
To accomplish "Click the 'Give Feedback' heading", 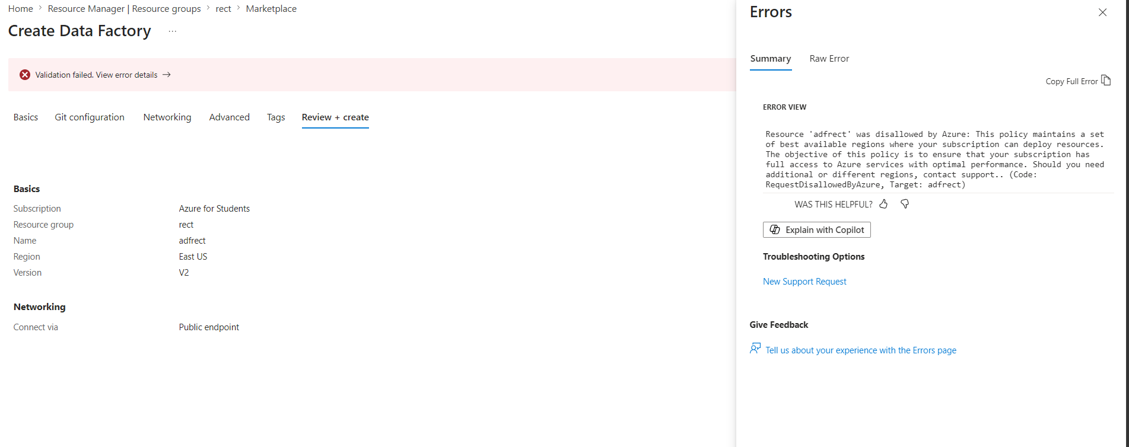I will point(779,325).
